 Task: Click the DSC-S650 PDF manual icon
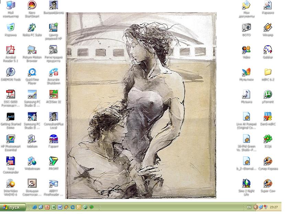[x=11, y=94]
